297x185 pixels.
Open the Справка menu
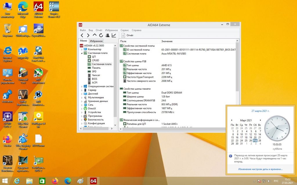[136, 30]
